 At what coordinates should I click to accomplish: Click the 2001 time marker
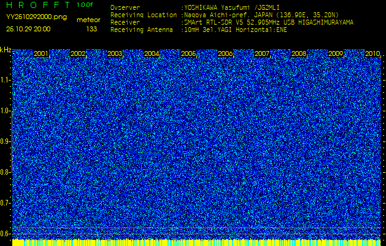click(x=41, y=54)
